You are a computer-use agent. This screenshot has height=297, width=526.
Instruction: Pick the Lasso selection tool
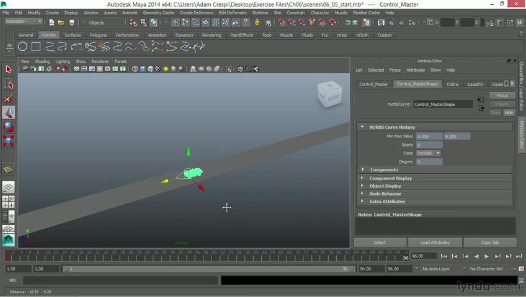[x=8, y=84]
